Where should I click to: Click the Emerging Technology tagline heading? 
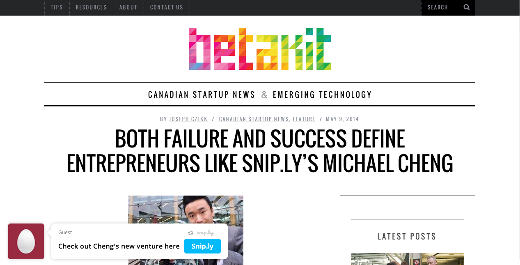coord(322,95)
